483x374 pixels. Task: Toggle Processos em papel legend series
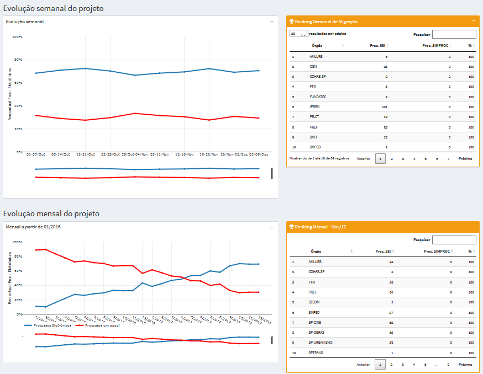click(x=98, y=325)
